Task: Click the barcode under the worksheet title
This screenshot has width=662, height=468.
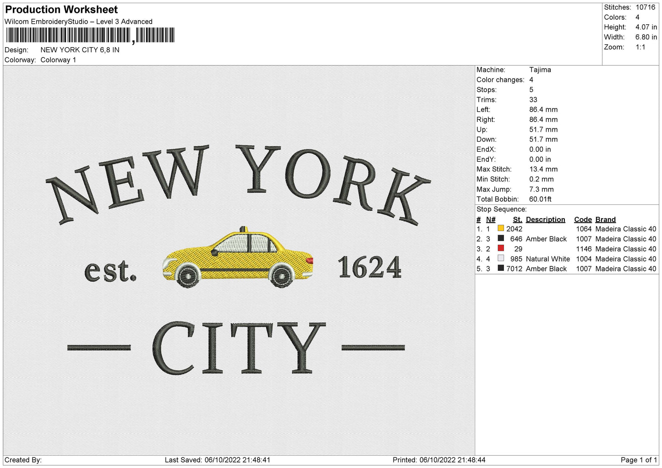Action: [90, 35]
